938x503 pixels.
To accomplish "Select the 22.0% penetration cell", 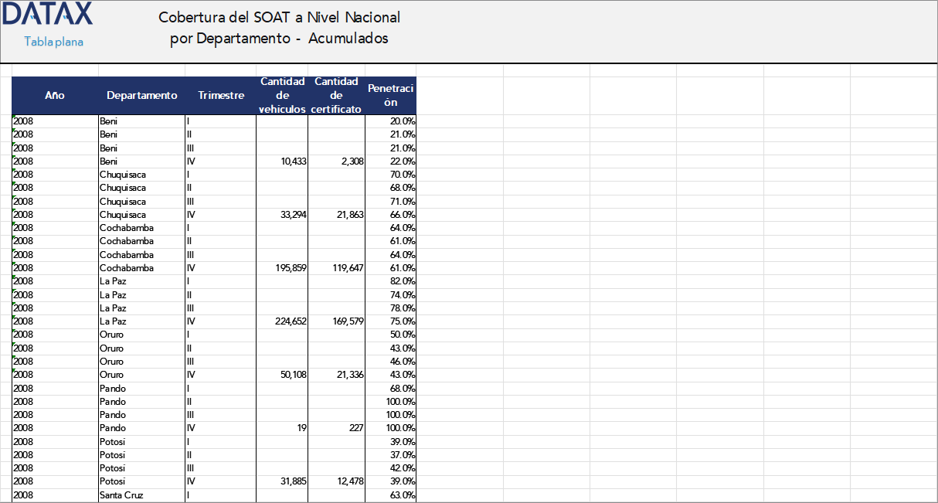I will 391,161.
